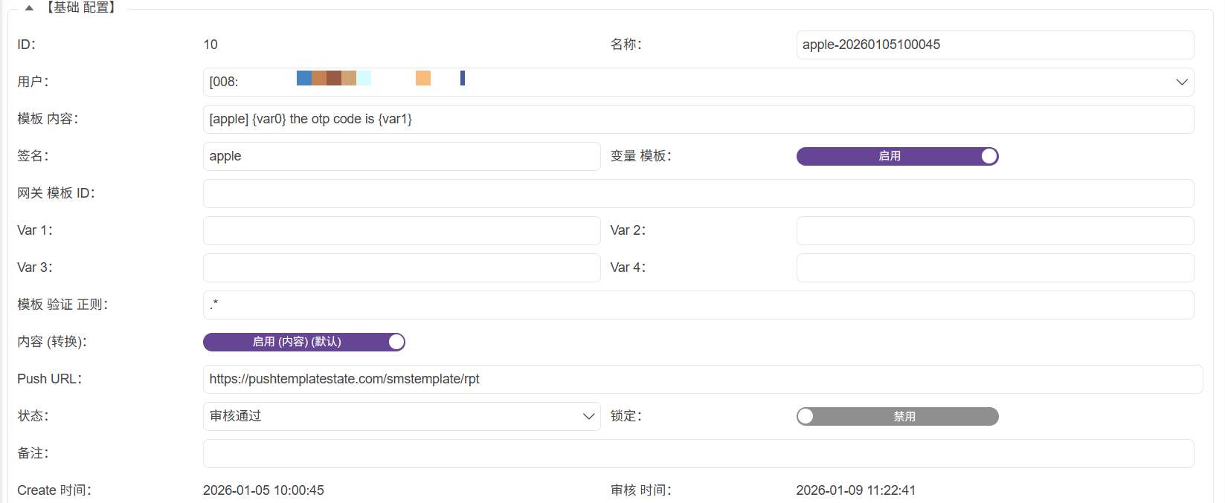Click the 名称 input field
Screen dimensions: 1225x503
(994, 45)
